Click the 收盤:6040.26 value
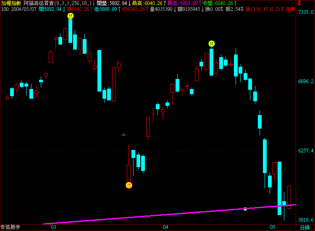The width and height of the screenshot is (315, 231). [220, 3]
